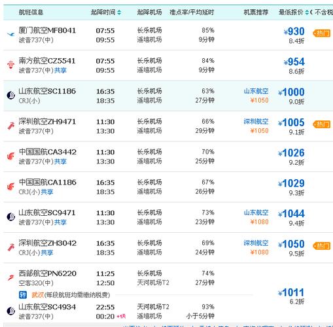Click flight name 中国国航CA3442

[48, 152]
